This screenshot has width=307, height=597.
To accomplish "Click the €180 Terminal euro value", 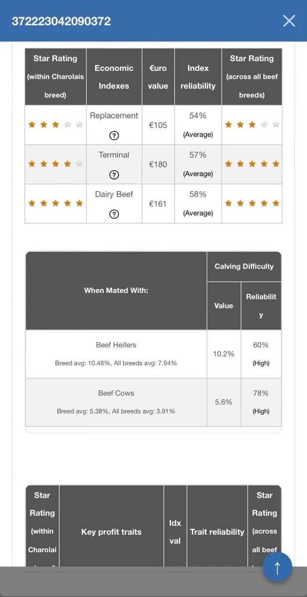I will [x=158, y=165].
